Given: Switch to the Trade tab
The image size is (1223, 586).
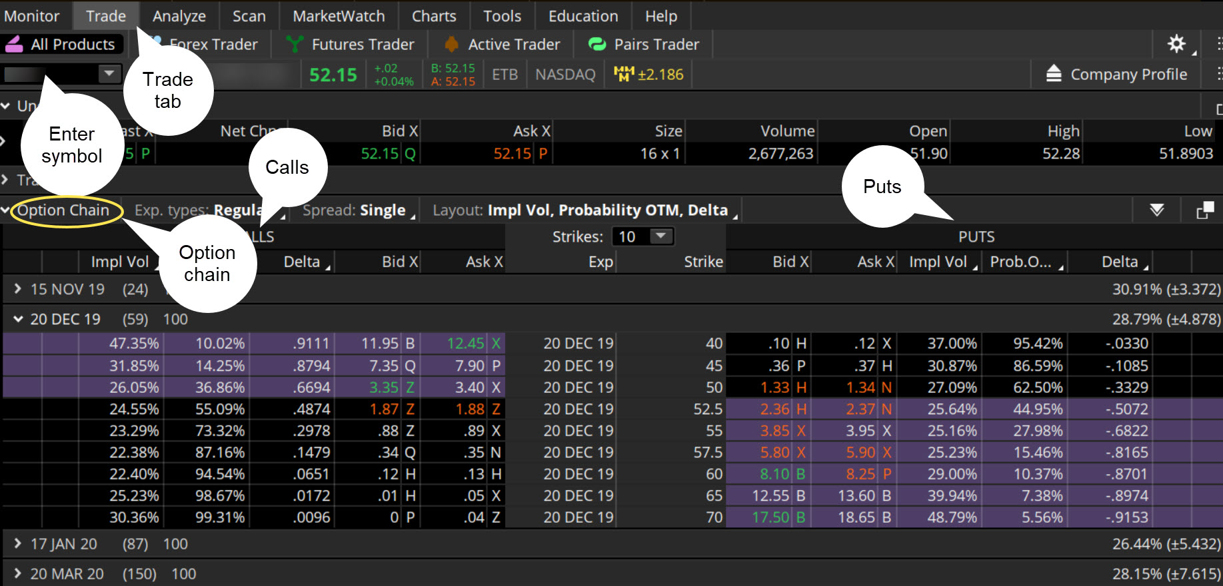Looking at the screenshot, I should coord(106,16).
